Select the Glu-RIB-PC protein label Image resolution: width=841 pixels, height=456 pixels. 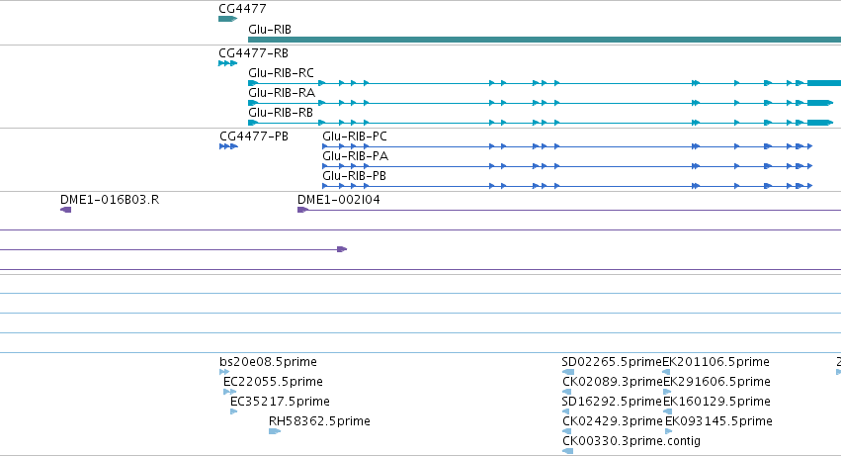click(x=355, y=137)
